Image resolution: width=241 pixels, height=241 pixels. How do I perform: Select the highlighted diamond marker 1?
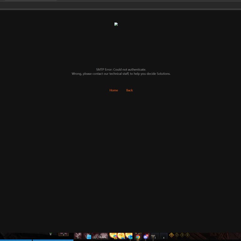point(171,235)
